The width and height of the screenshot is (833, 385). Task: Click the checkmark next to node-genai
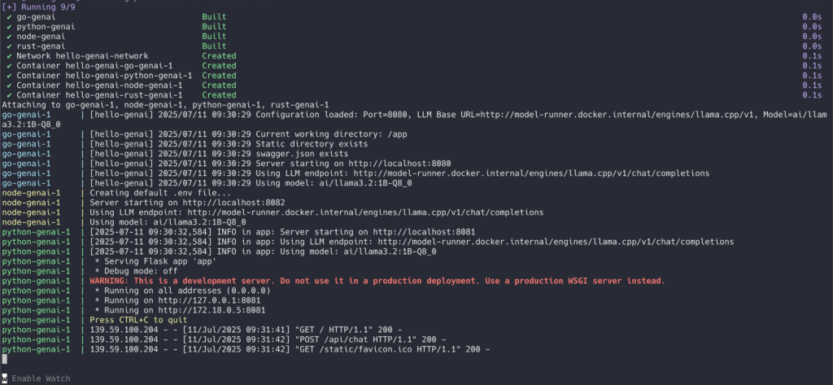point(9,37)
